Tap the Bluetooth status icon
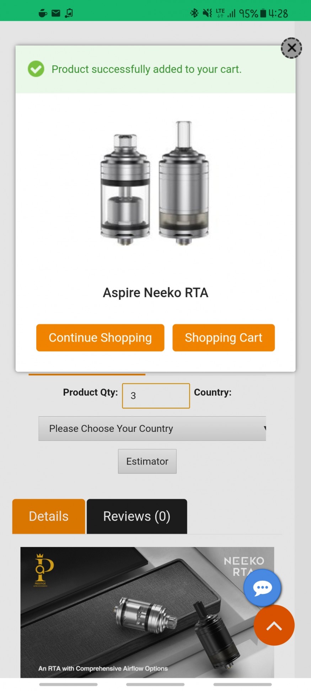This screenshot has height=691, width=311. point(194,13)
